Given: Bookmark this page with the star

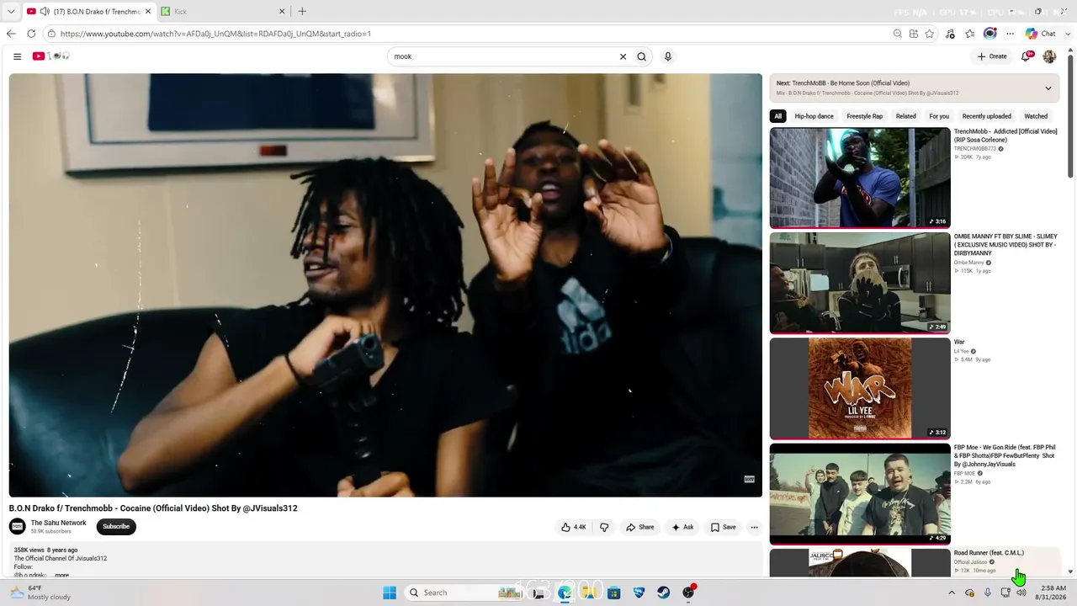Looking at the screenshot, I should [930, 34].
